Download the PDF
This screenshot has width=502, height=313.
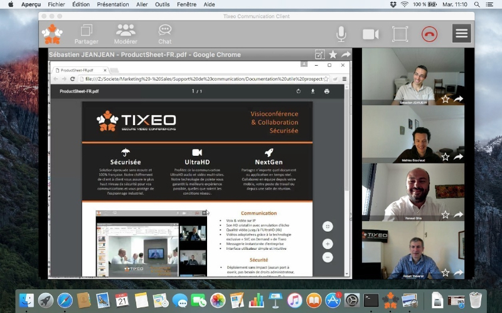(x=312, y=91)
